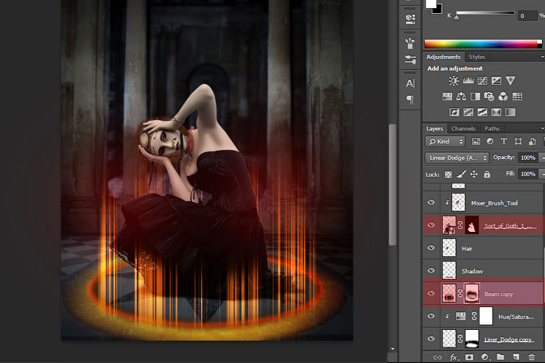Viewport: 545px width, 363px height.
Task: Delete layer using trash icon
Action: [531, 357]
